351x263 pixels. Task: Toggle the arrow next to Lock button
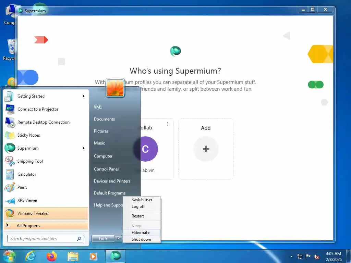tap(118, 239)
